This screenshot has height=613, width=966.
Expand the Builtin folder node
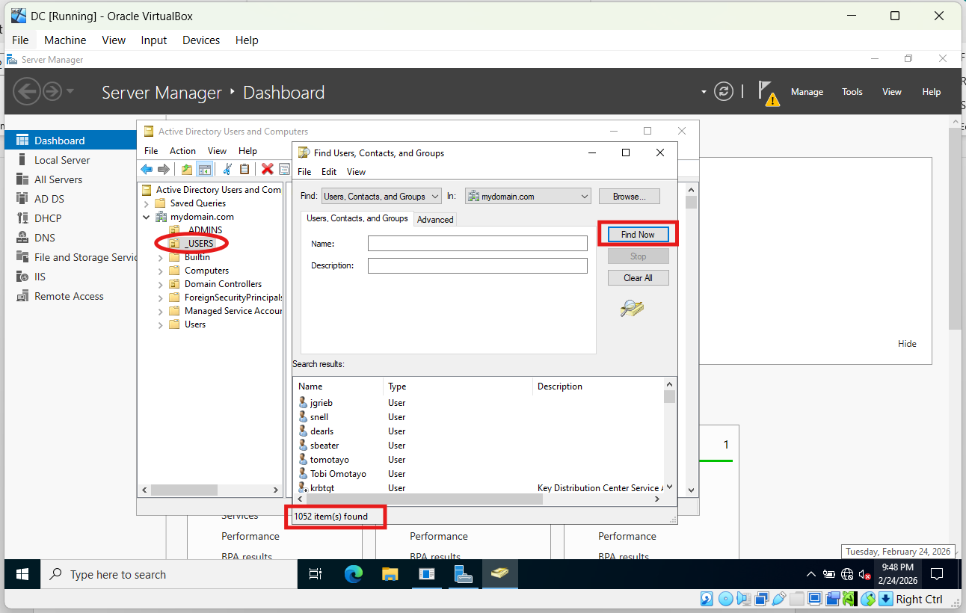click(160, 257)
